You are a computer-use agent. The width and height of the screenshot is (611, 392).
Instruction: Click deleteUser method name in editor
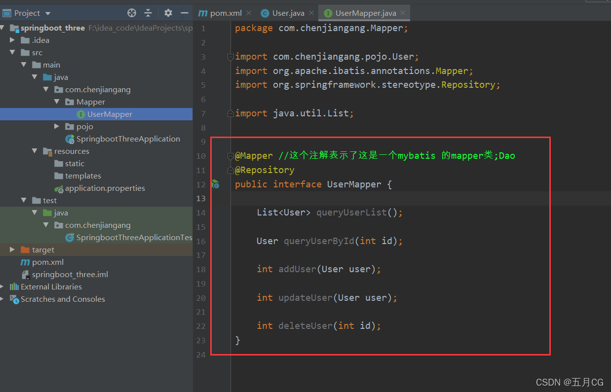(305, 326)
